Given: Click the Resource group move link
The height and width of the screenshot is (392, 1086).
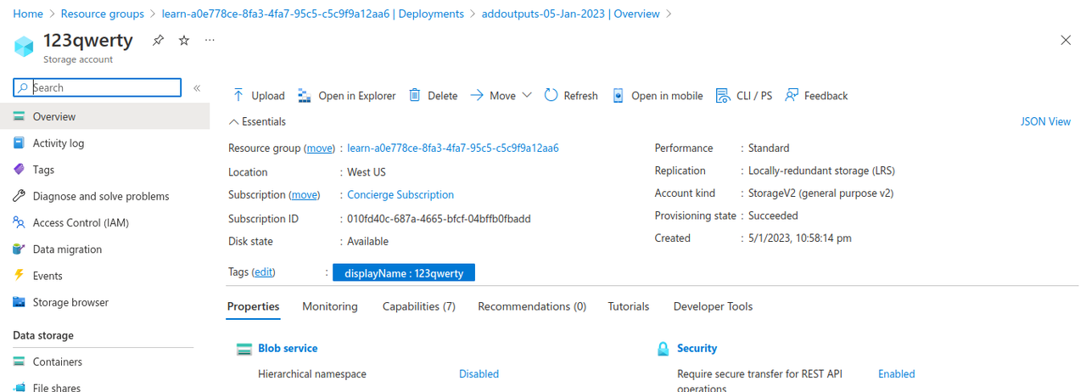Looking at the screenshot, I should [320, 148].
